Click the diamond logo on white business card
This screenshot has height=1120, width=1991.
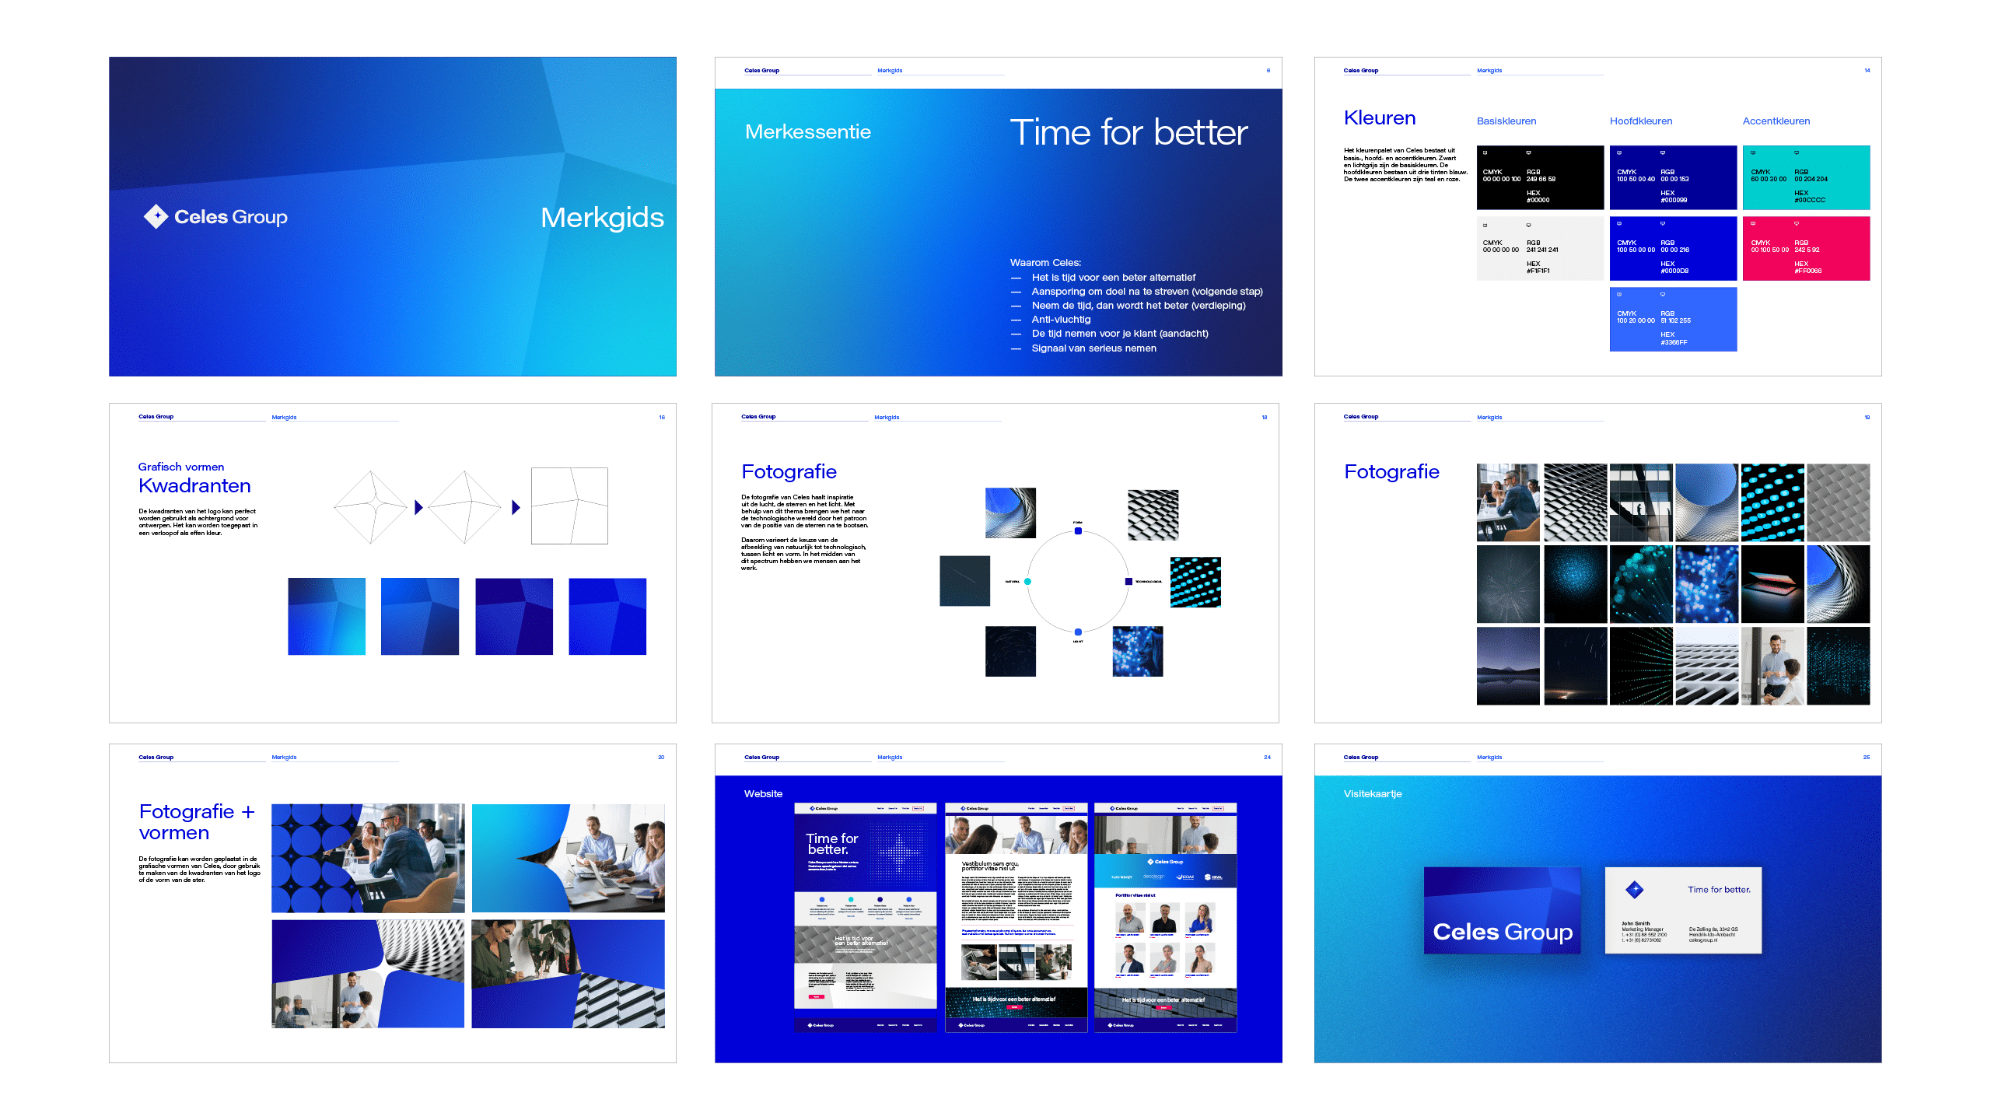tap(1635, 889)
